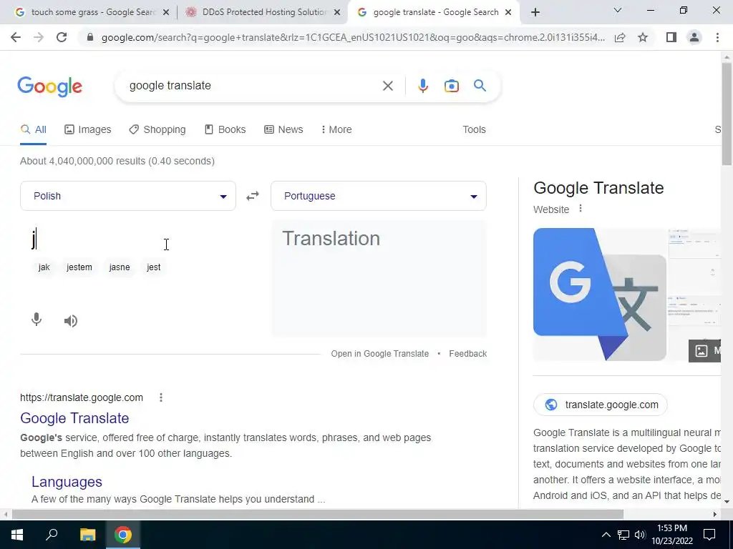Viewport: 733px width, 549px height.
Task: Select the suggested word jestem
Action: 79,267
